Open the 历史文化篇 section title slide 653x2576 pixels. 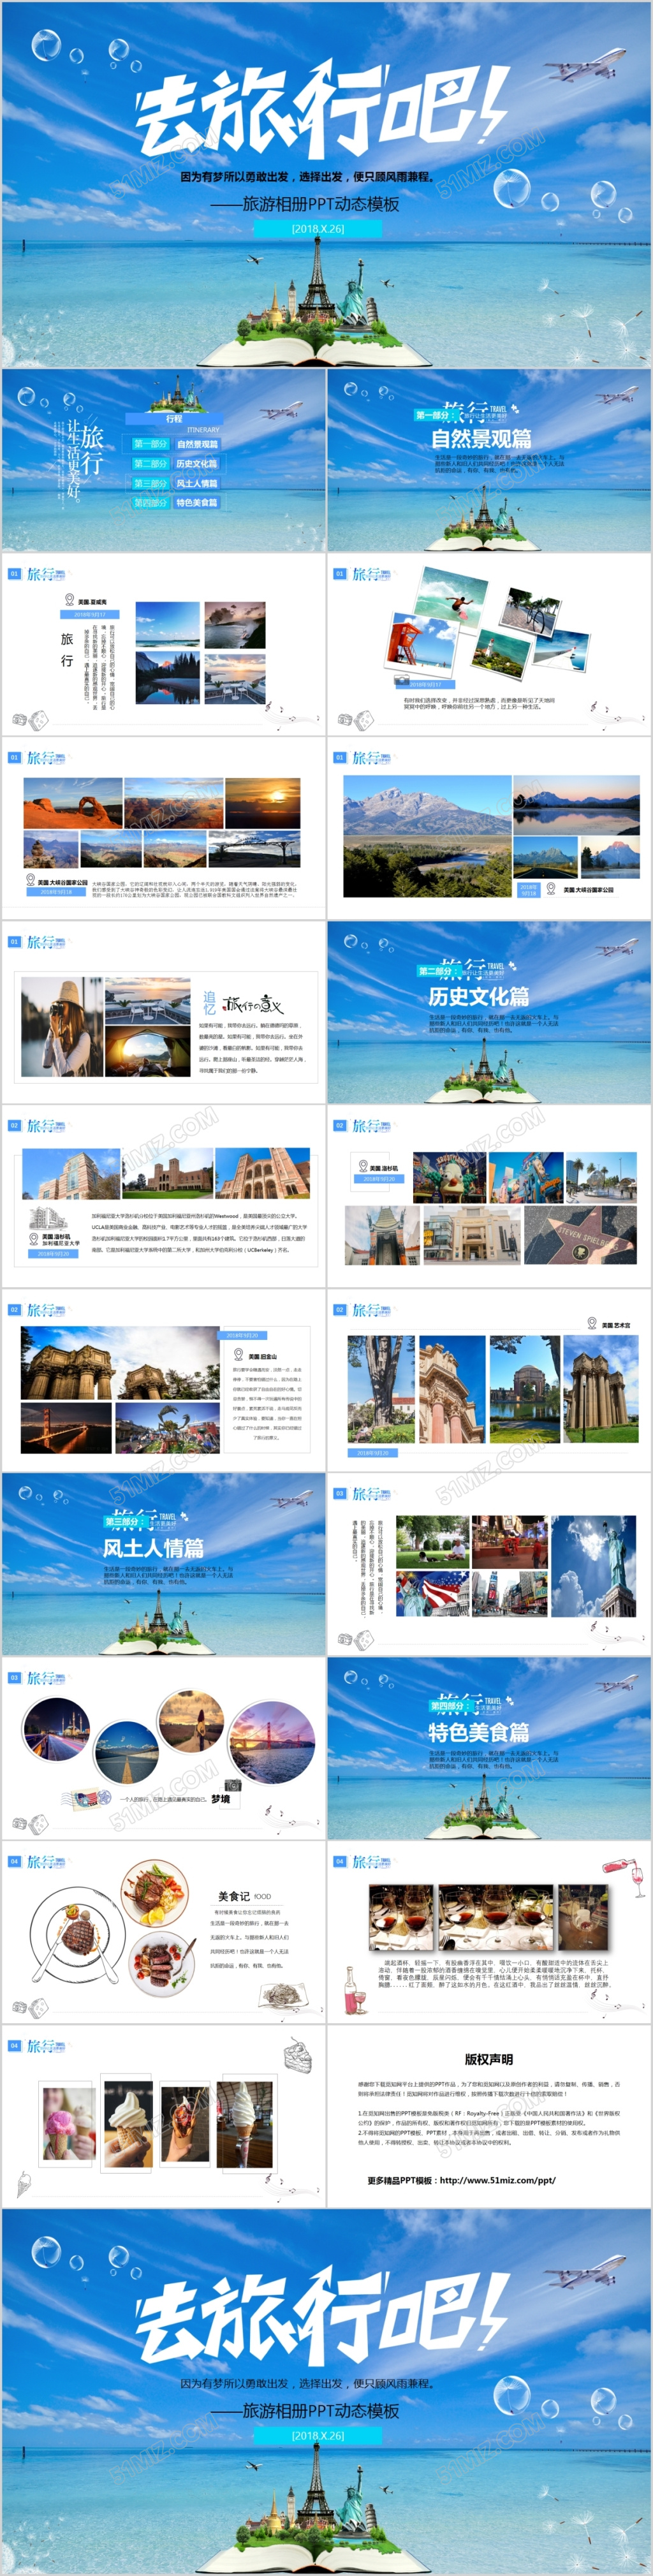point(489,1012)
